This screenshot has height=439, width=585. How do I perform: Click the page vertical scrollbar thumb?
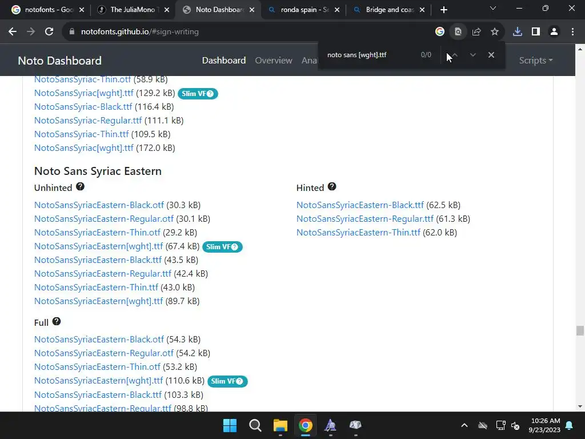pyautogui.click(x=580, y=330)
